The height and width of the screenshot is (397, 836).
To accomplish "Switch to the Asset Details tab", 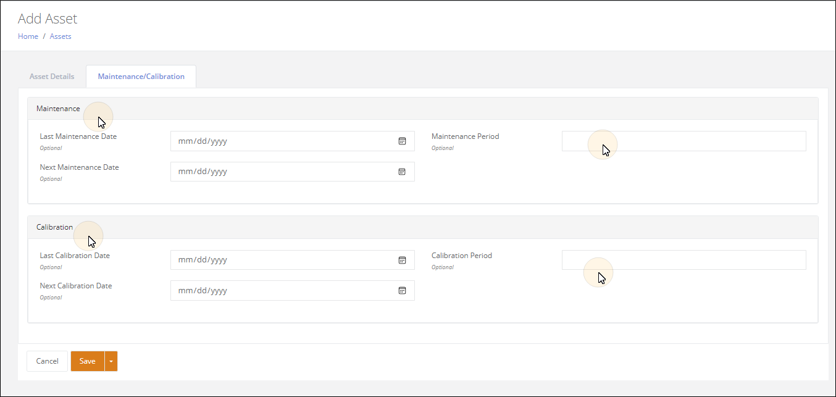I will coord(52,77).
